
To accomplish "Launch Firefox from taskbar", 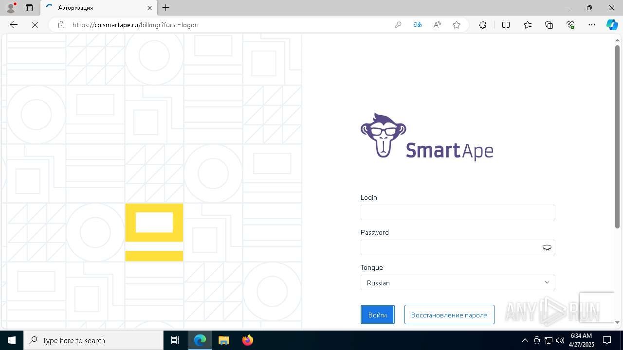I will click(247, 340).
